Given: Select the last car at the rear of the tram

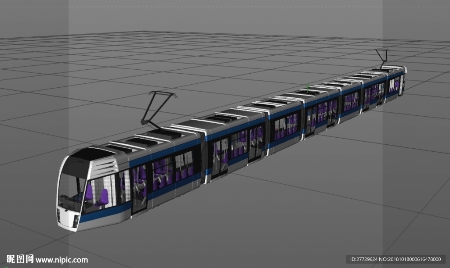Looking at the screenshot, I should [395, 84].
